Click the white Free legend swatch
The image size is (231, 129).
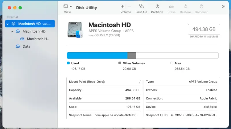coord(172,63)
